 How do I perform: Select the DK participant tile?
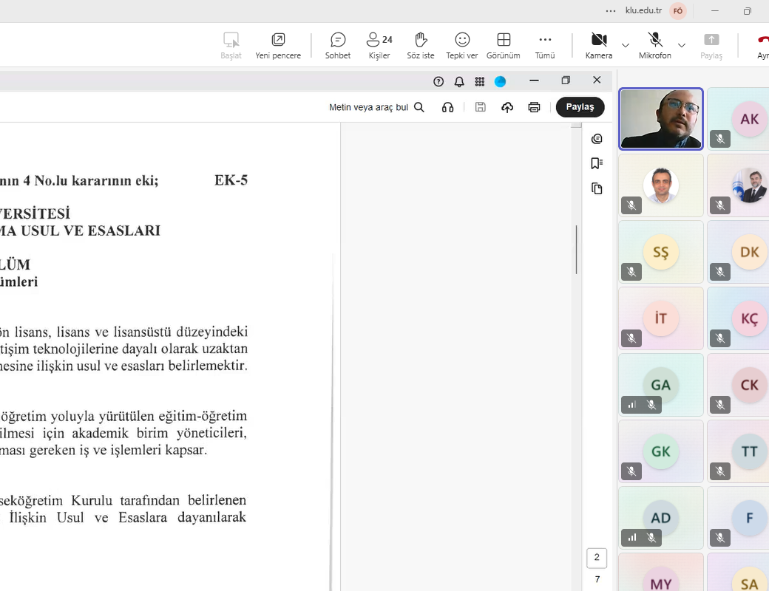pyautogui.click(x=738, y=252)
